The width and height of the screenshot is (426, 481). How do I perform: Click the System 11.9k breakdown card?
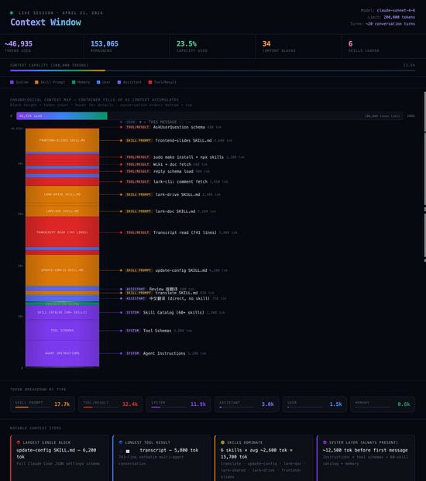(x=179, y=404)
